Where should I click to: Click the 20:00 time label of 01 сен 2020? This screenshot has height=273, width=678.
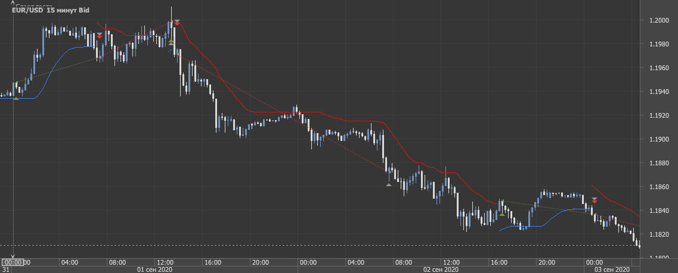click(x=261, y=262)
